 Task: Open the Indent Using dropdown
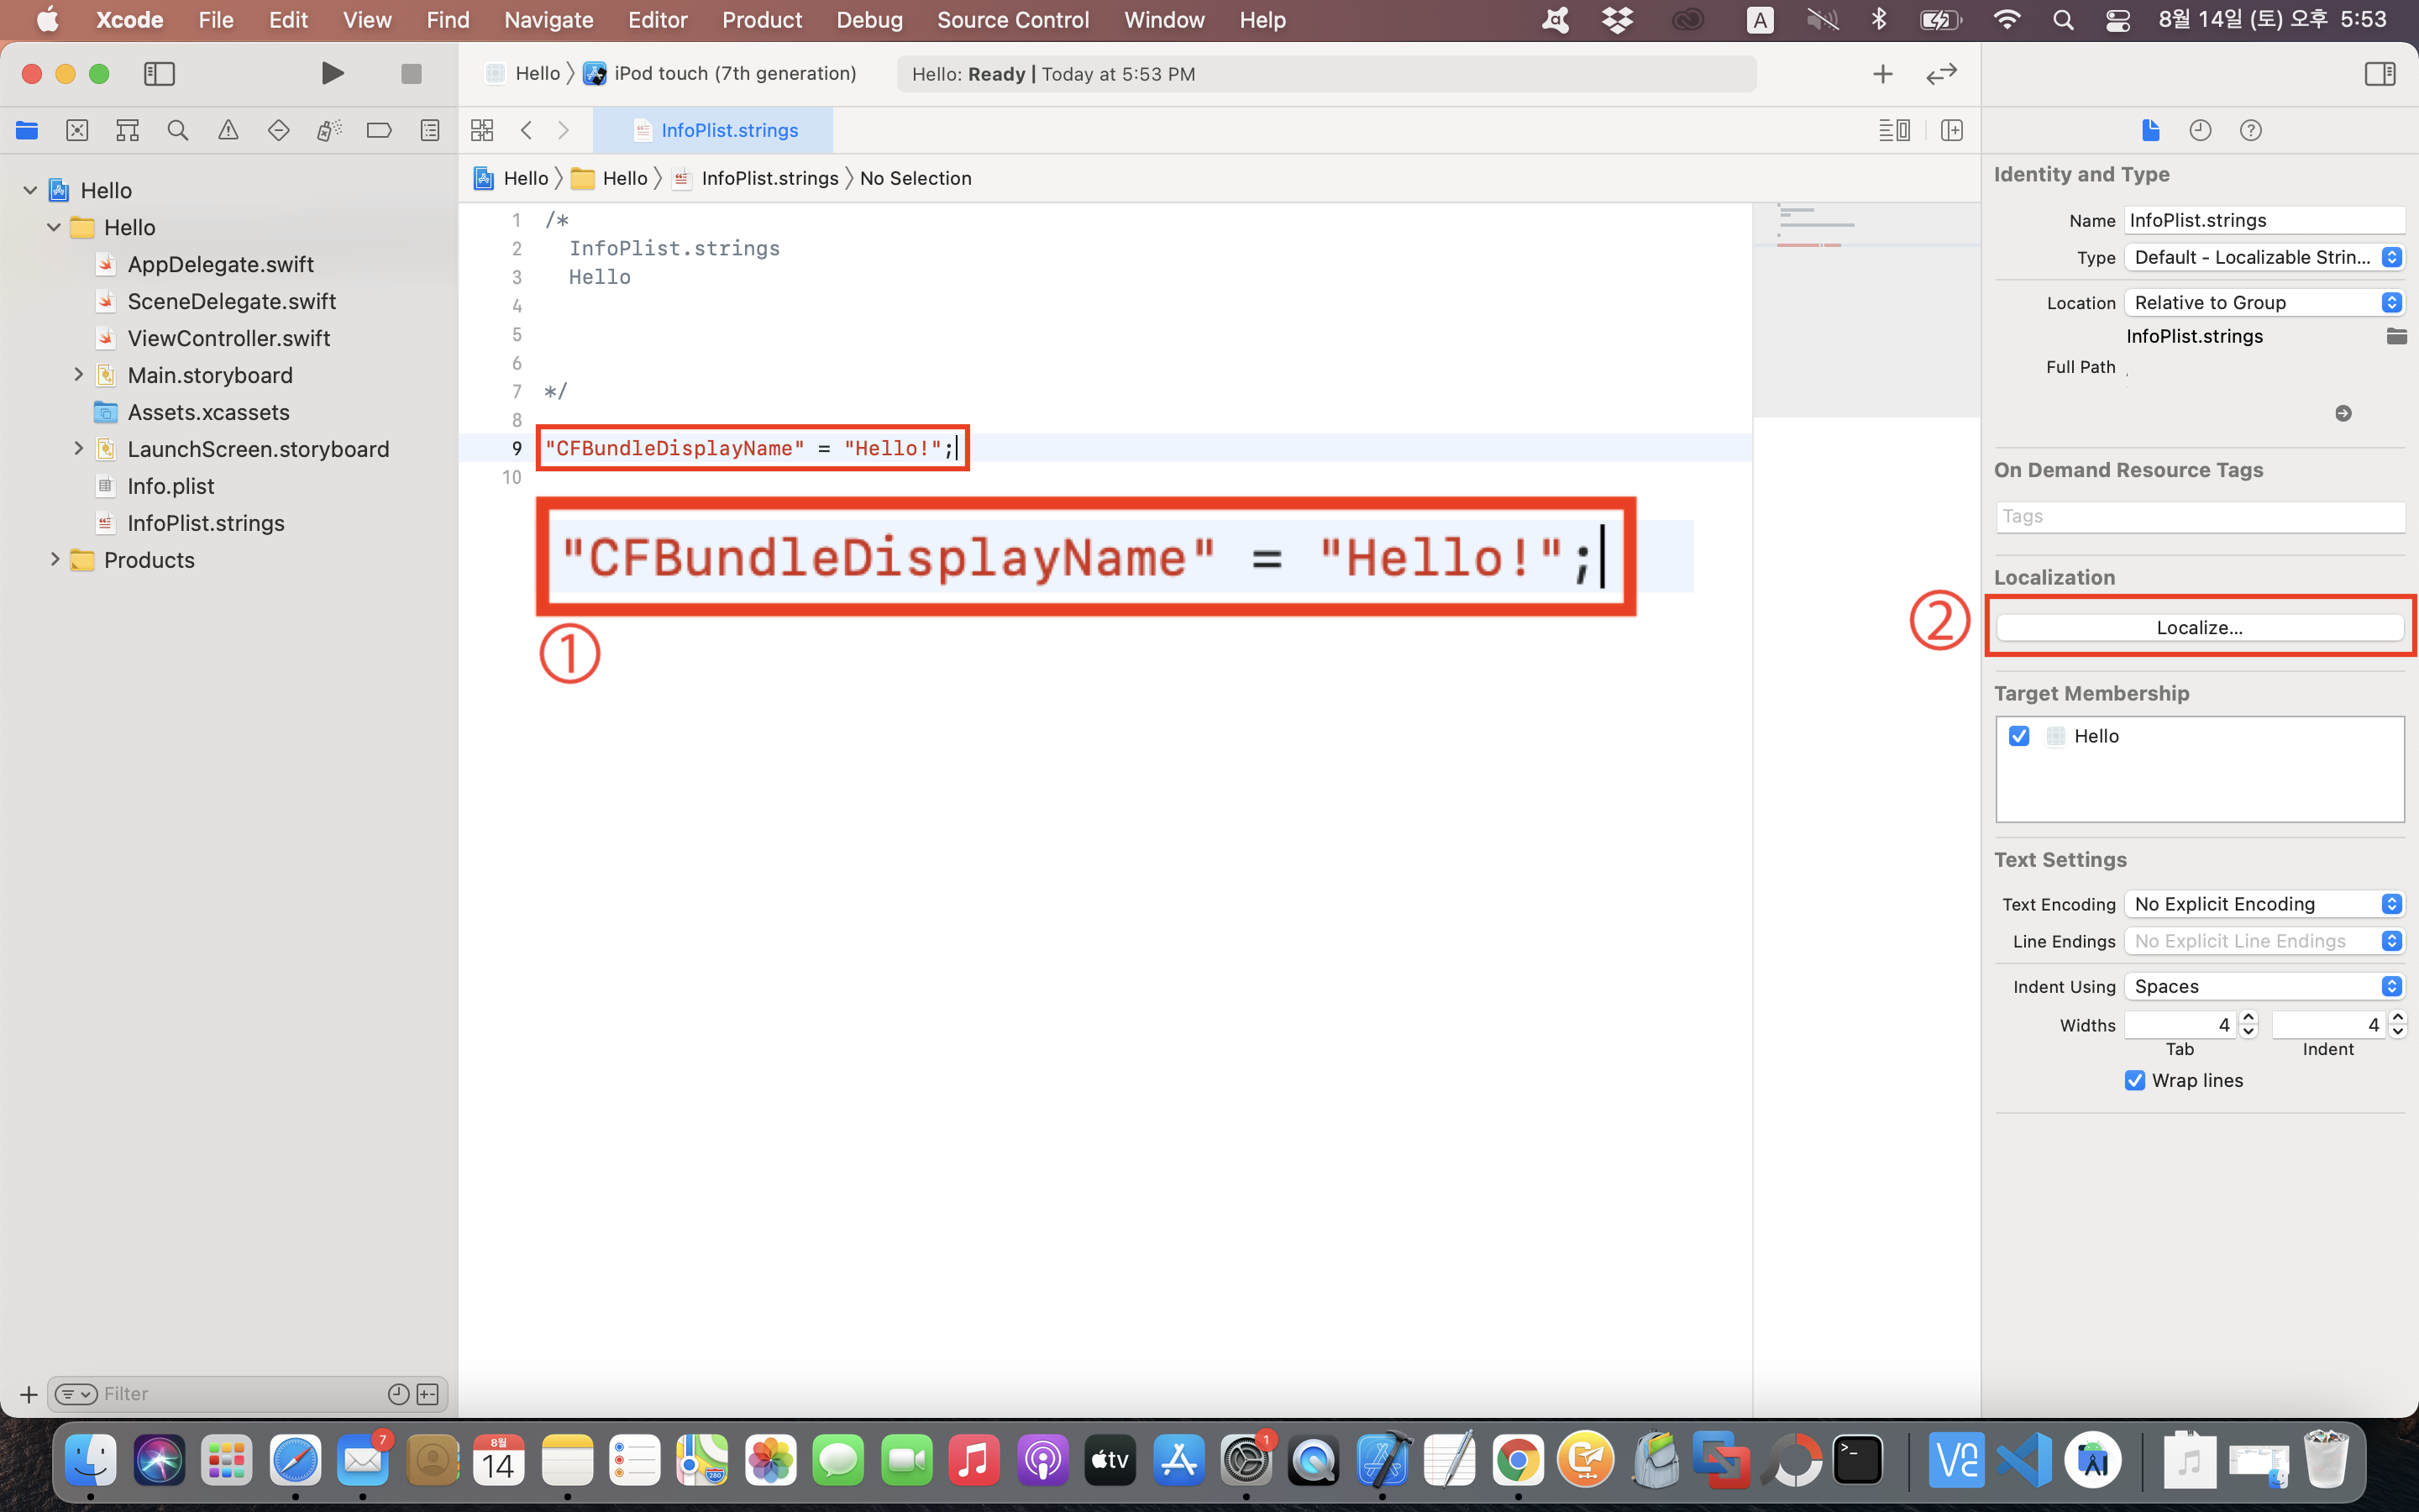tap(2264, 986)
